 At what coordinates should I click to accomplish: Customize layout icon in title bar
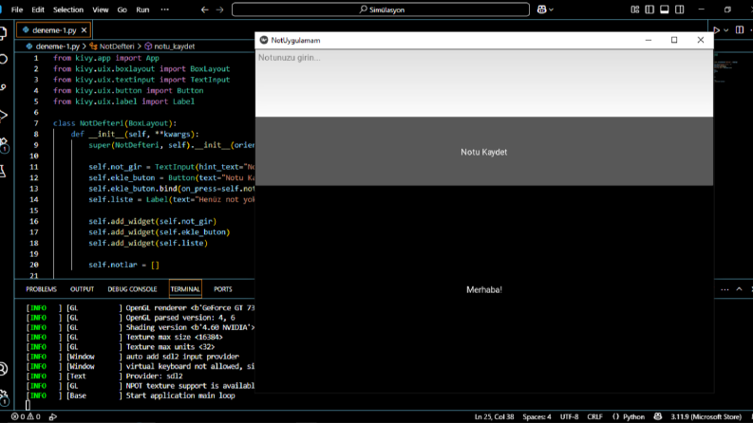pos(635,9)
